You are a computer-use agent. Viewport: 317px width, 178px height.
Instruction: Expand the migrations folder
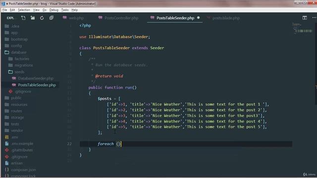point(24,65)
